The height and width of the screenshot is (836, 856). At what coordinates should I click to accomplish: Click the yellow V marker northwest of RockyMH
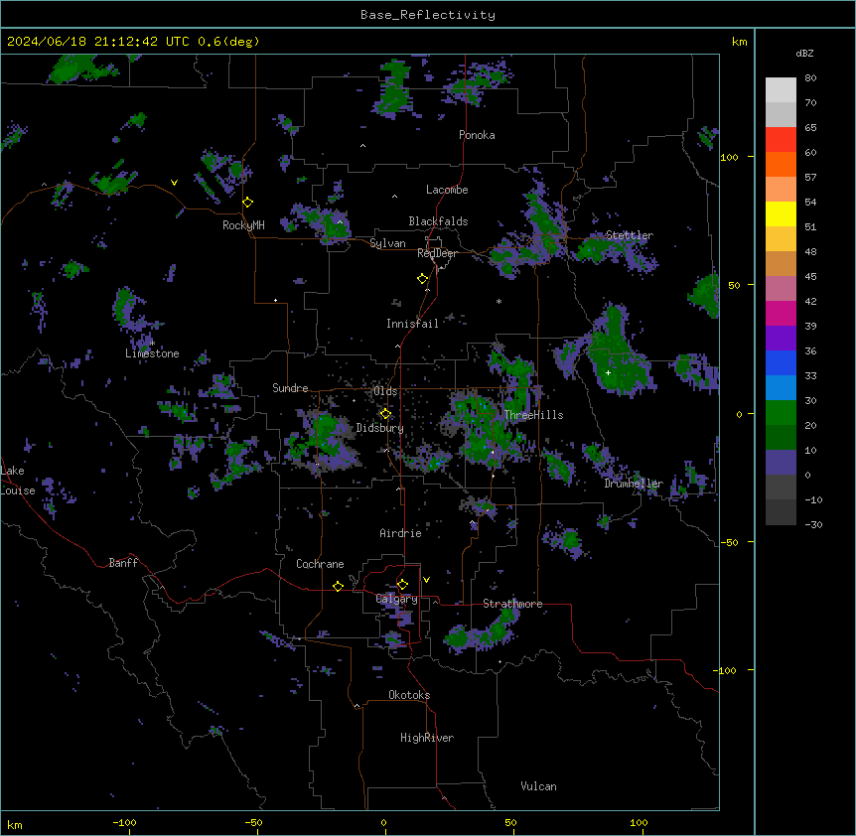174,183
